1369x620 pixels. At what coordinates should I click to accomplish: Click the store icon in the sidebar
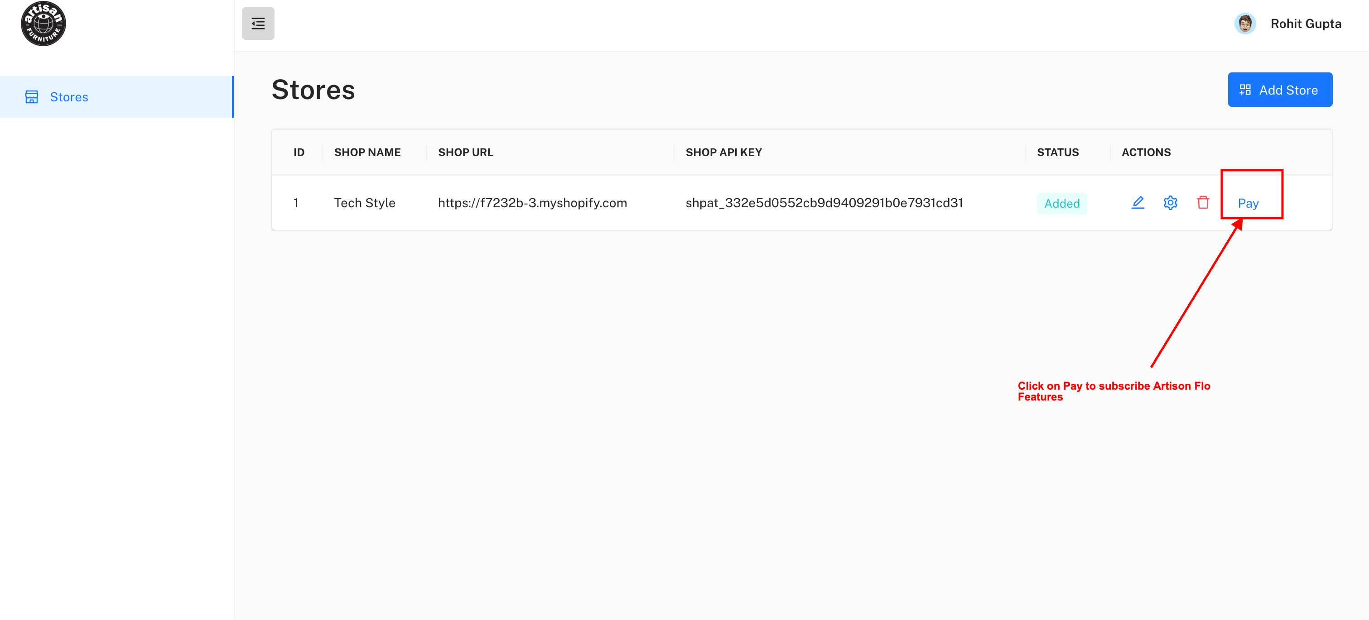click(x=32, y=96)
